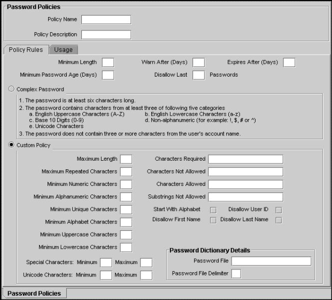Focus the Policy Description field
The image size is (332, 300).
tap(106, 35)
